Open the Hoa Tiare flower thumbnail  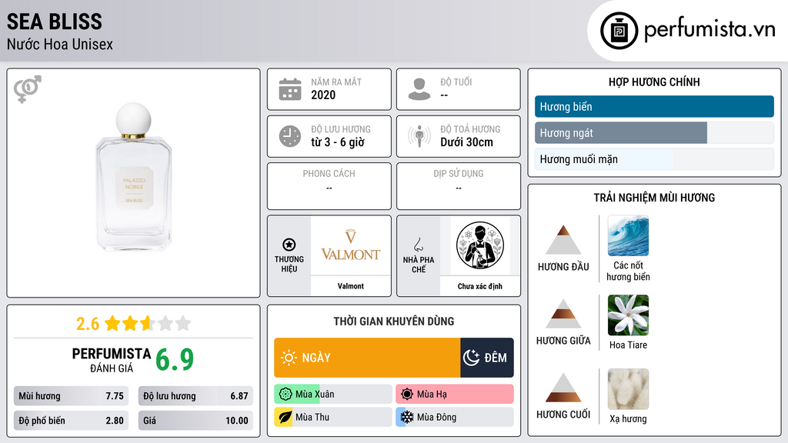click(x=628, y=315)
